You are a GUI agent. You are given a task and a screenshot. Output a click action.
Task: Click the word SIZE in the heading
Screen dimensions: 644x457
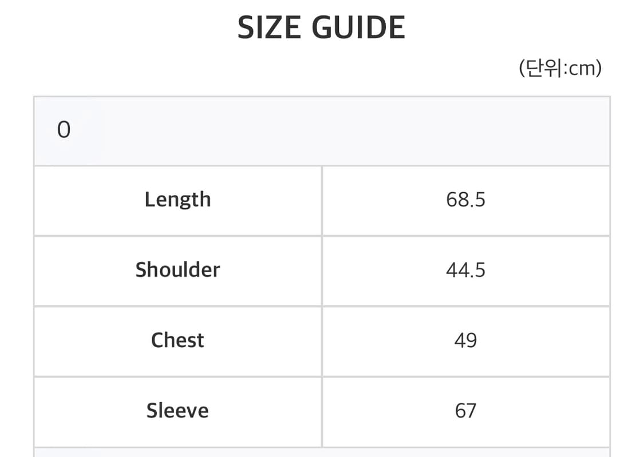268,28
